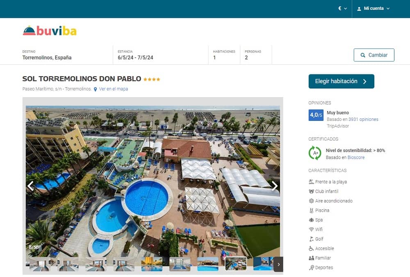
Task: Click the Cambiar search button
Action: pos(374,55)
